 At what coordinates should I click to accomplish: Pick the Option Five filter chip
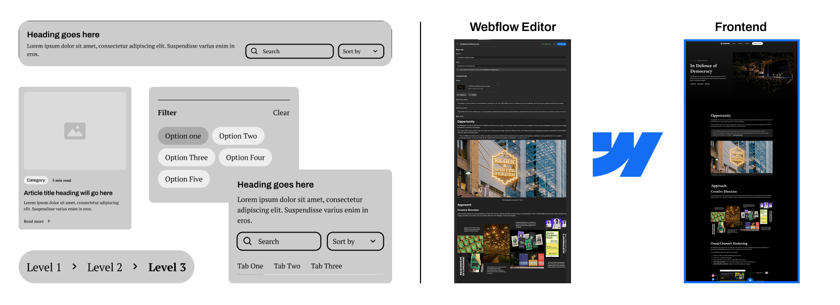coord(184,179)
